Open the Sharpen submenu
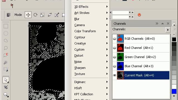178x100 pixels. pyautogui.click(x=91, y=68)
